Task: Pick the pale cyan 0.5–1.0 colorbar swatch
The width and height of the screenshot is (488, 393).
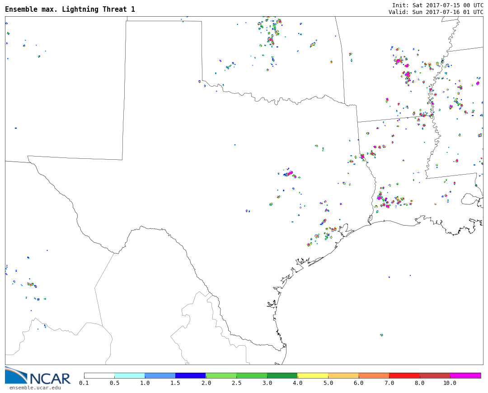Action: [130, 375]
